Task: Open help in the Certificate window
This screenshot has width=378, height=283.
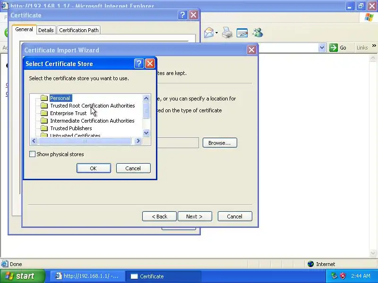Action: click(x=182, y=15)
